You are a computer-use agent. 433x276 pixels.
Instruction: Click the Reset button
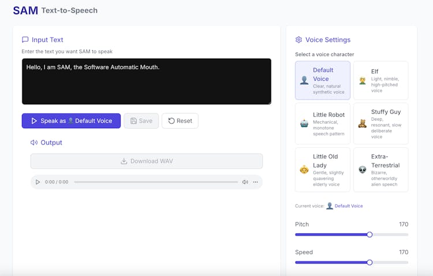click(x=180, y=121)
